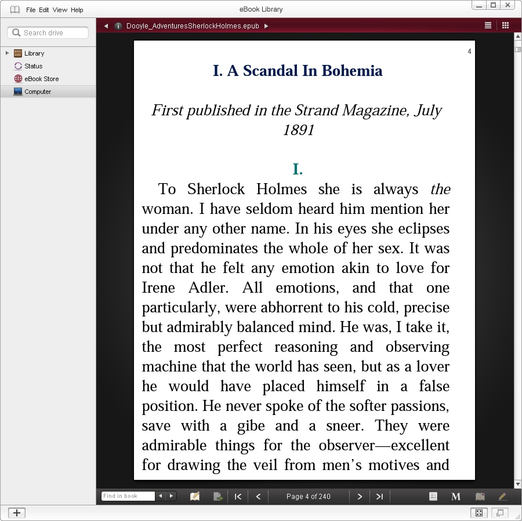Viewport: 522px width, 521px height.
Task: Click the Page 4 of 240 indicator
Action: 309,497
